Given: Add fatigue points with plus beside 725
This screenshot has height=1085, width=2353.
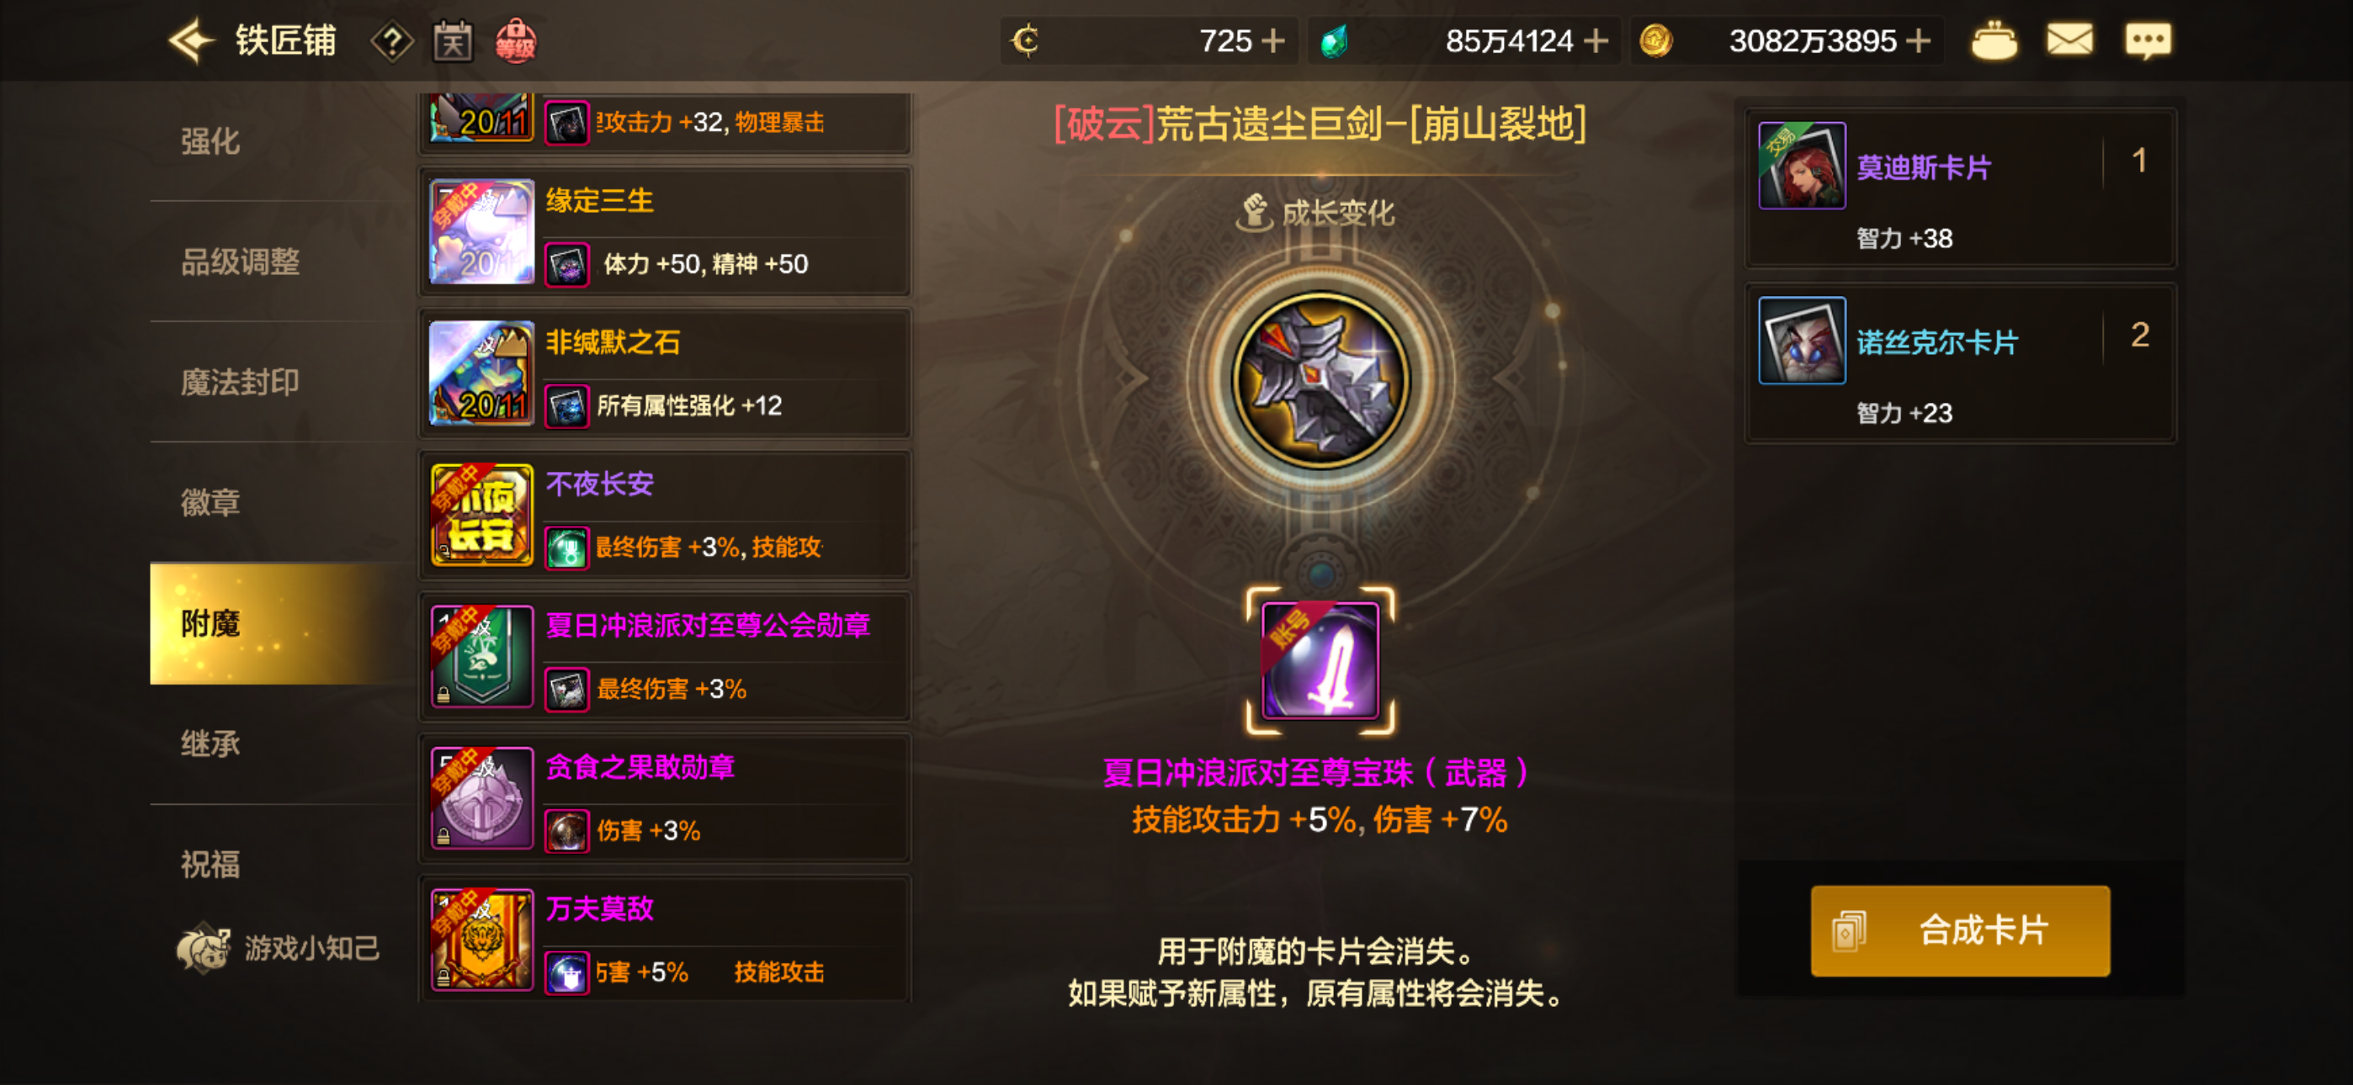Looking at the screenshot, I should (x=1272, y=41).
